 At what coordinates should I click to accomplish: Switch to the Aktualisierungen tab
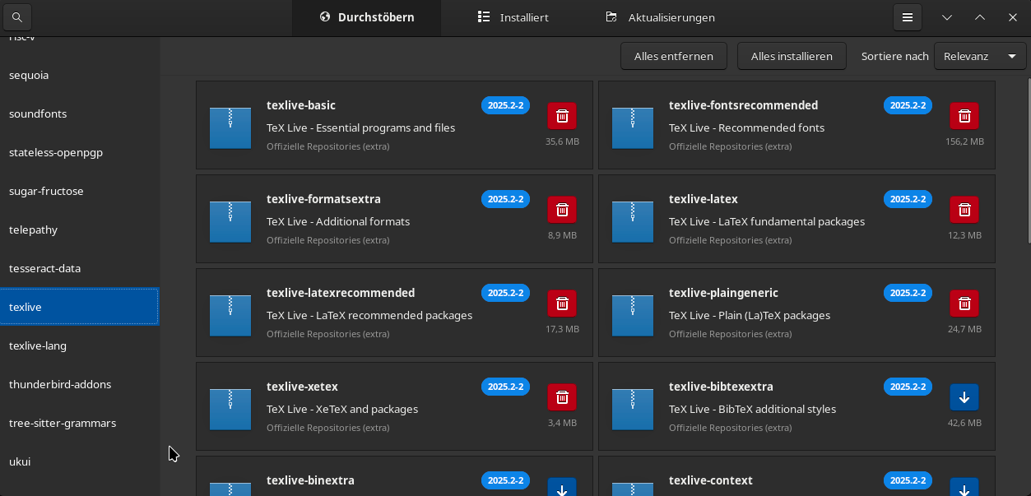click(661, 17)
